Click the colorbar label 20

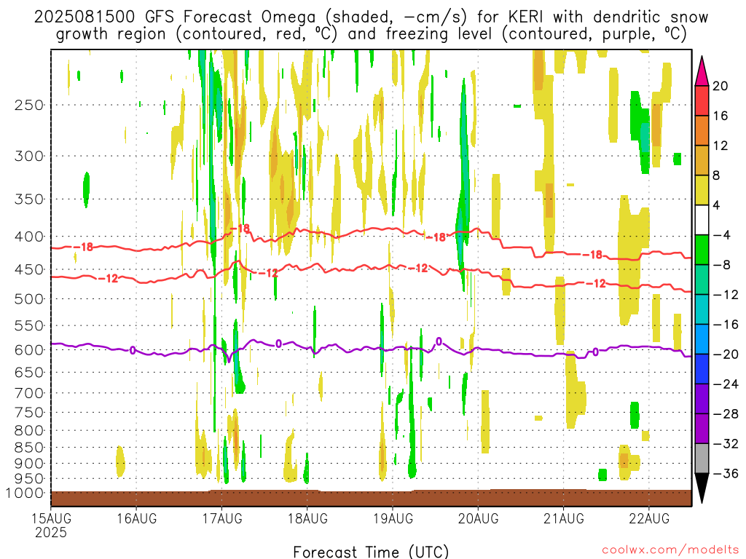[x=721, y=86]
